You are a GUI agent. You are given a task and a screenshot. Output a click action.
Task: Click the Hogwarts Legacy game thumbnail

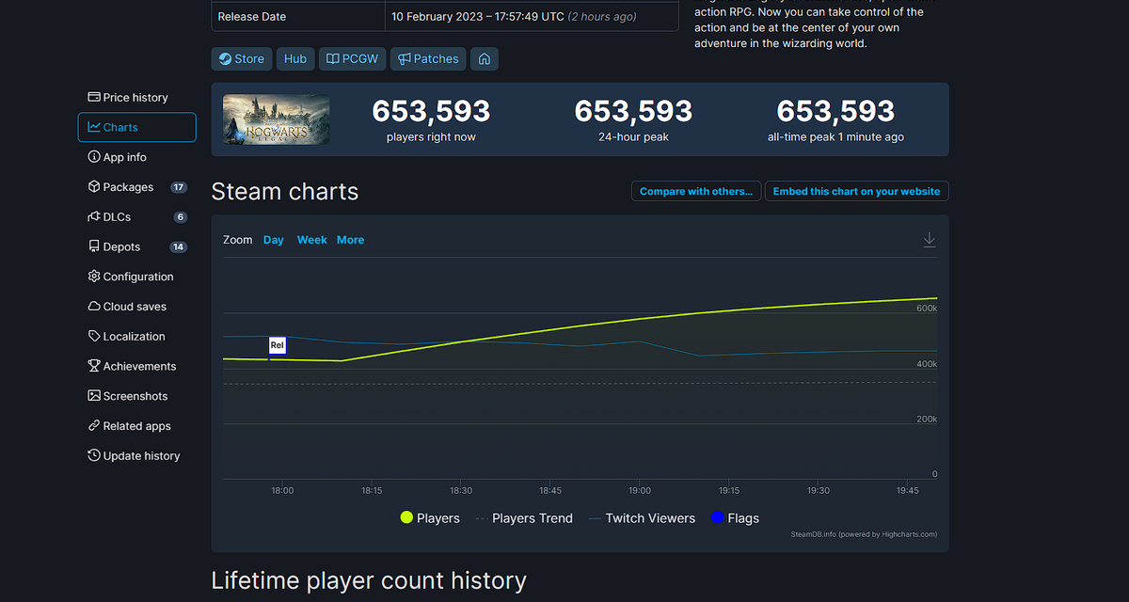[277, 119]
